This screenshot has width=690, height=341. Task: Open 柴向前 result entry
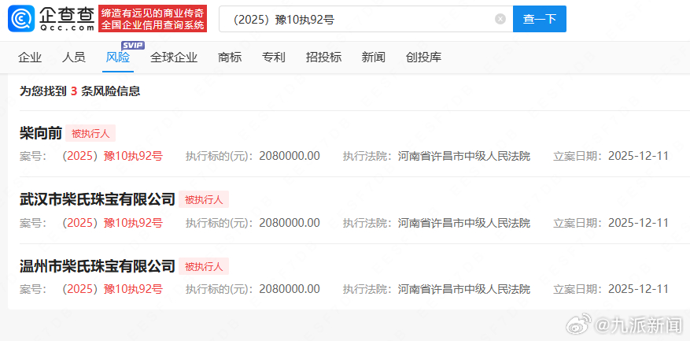click(41, 133)
